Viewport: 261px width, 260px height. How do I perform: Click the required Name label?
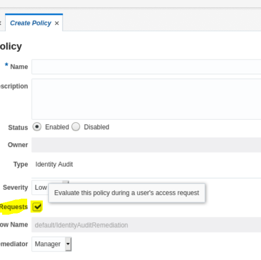pyautogui.click(x=19, y=67)
